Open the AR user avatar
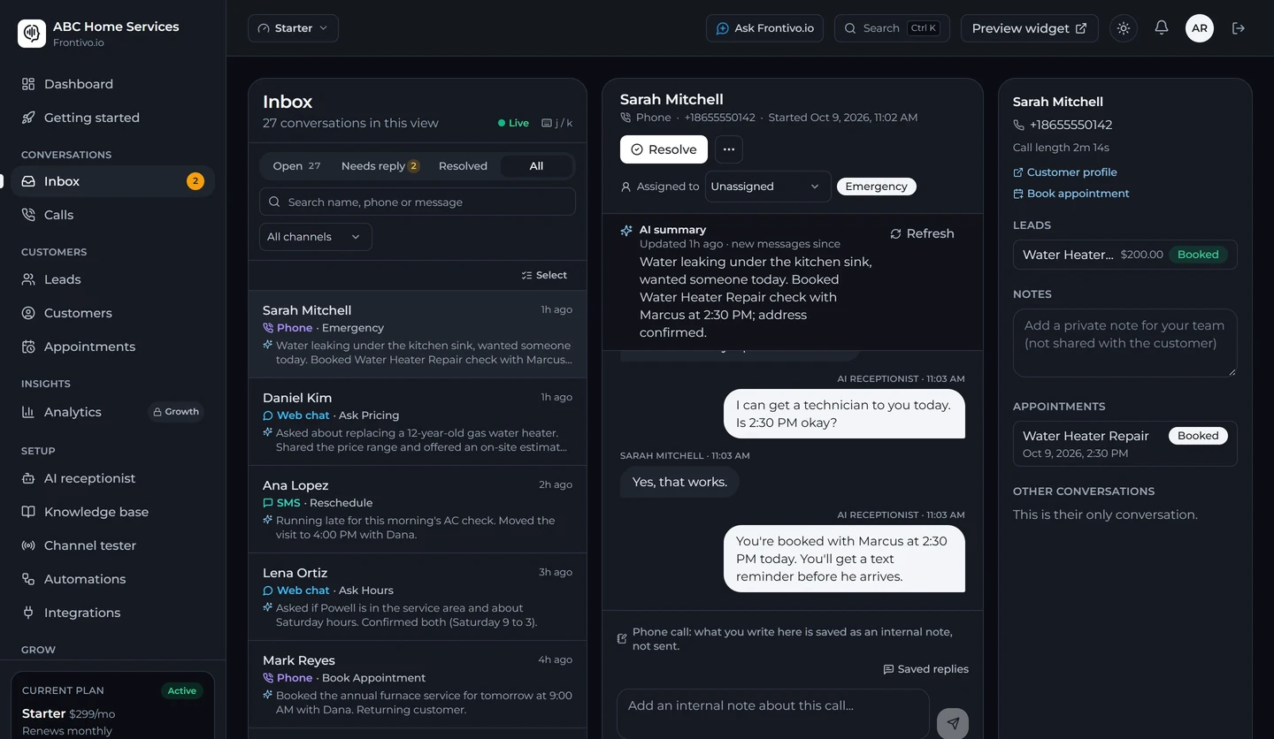 (1200, 28)
